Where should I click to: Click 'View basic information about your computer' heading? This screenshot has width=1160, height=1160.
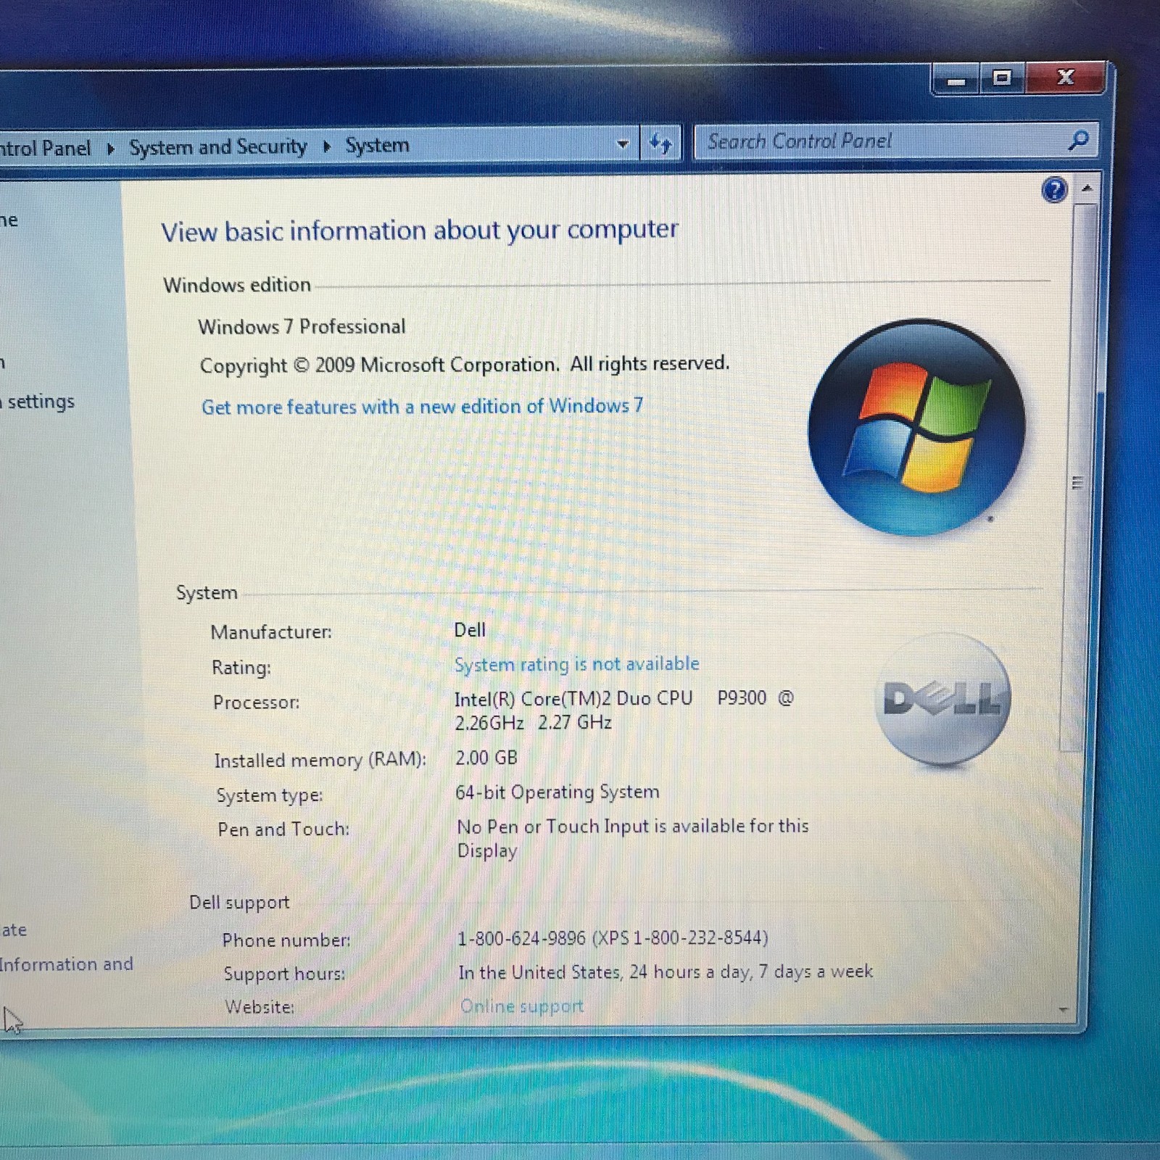coord(420,231)
